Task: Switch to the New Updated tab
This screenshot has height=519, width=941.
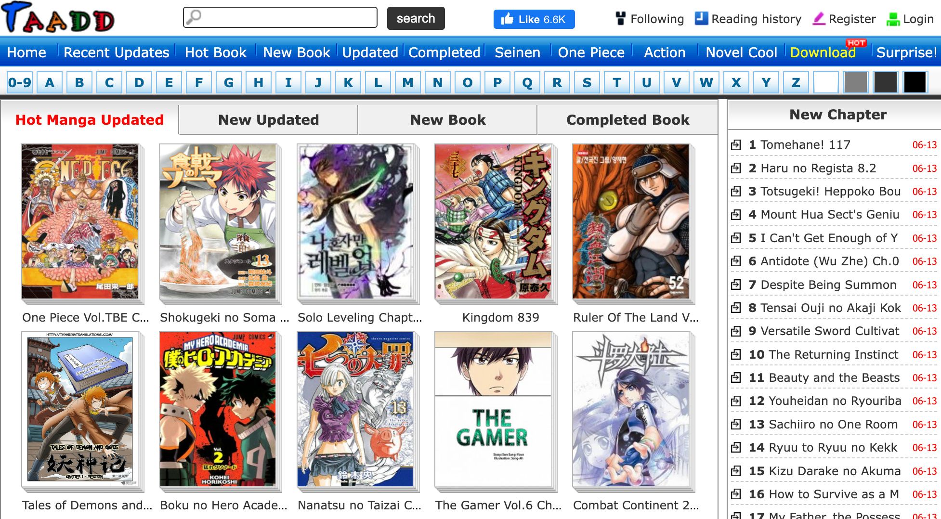Action: coord(268,119)
